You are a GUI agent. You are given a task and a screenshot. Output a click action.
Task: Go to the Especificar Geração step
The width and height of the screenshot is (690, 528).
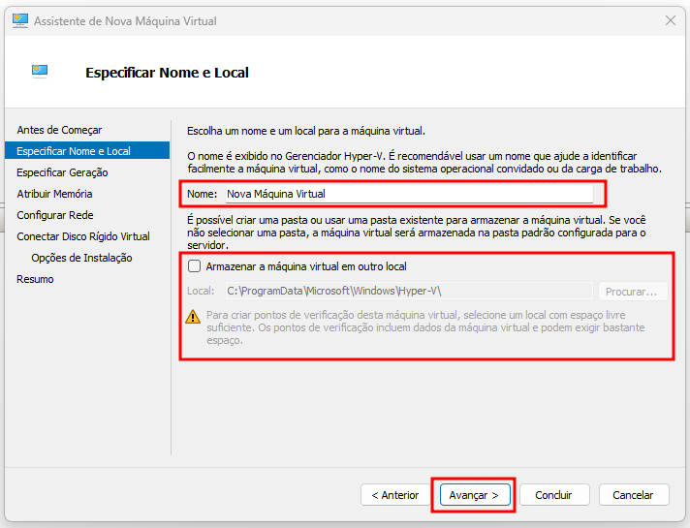click(62, 172)
